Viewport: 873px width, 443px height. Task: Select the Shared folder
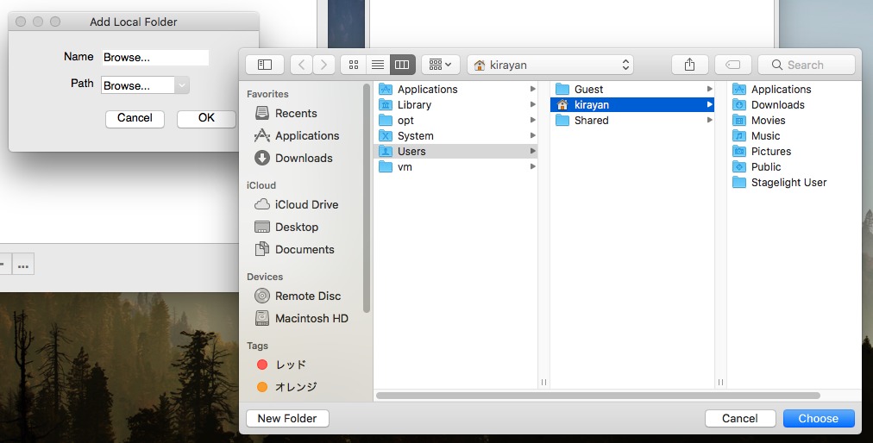click(x=632, y=120)
